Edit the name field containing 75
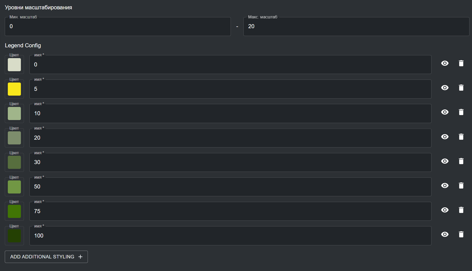This screenshot has height=271, width=472. (x=230, y=211)
